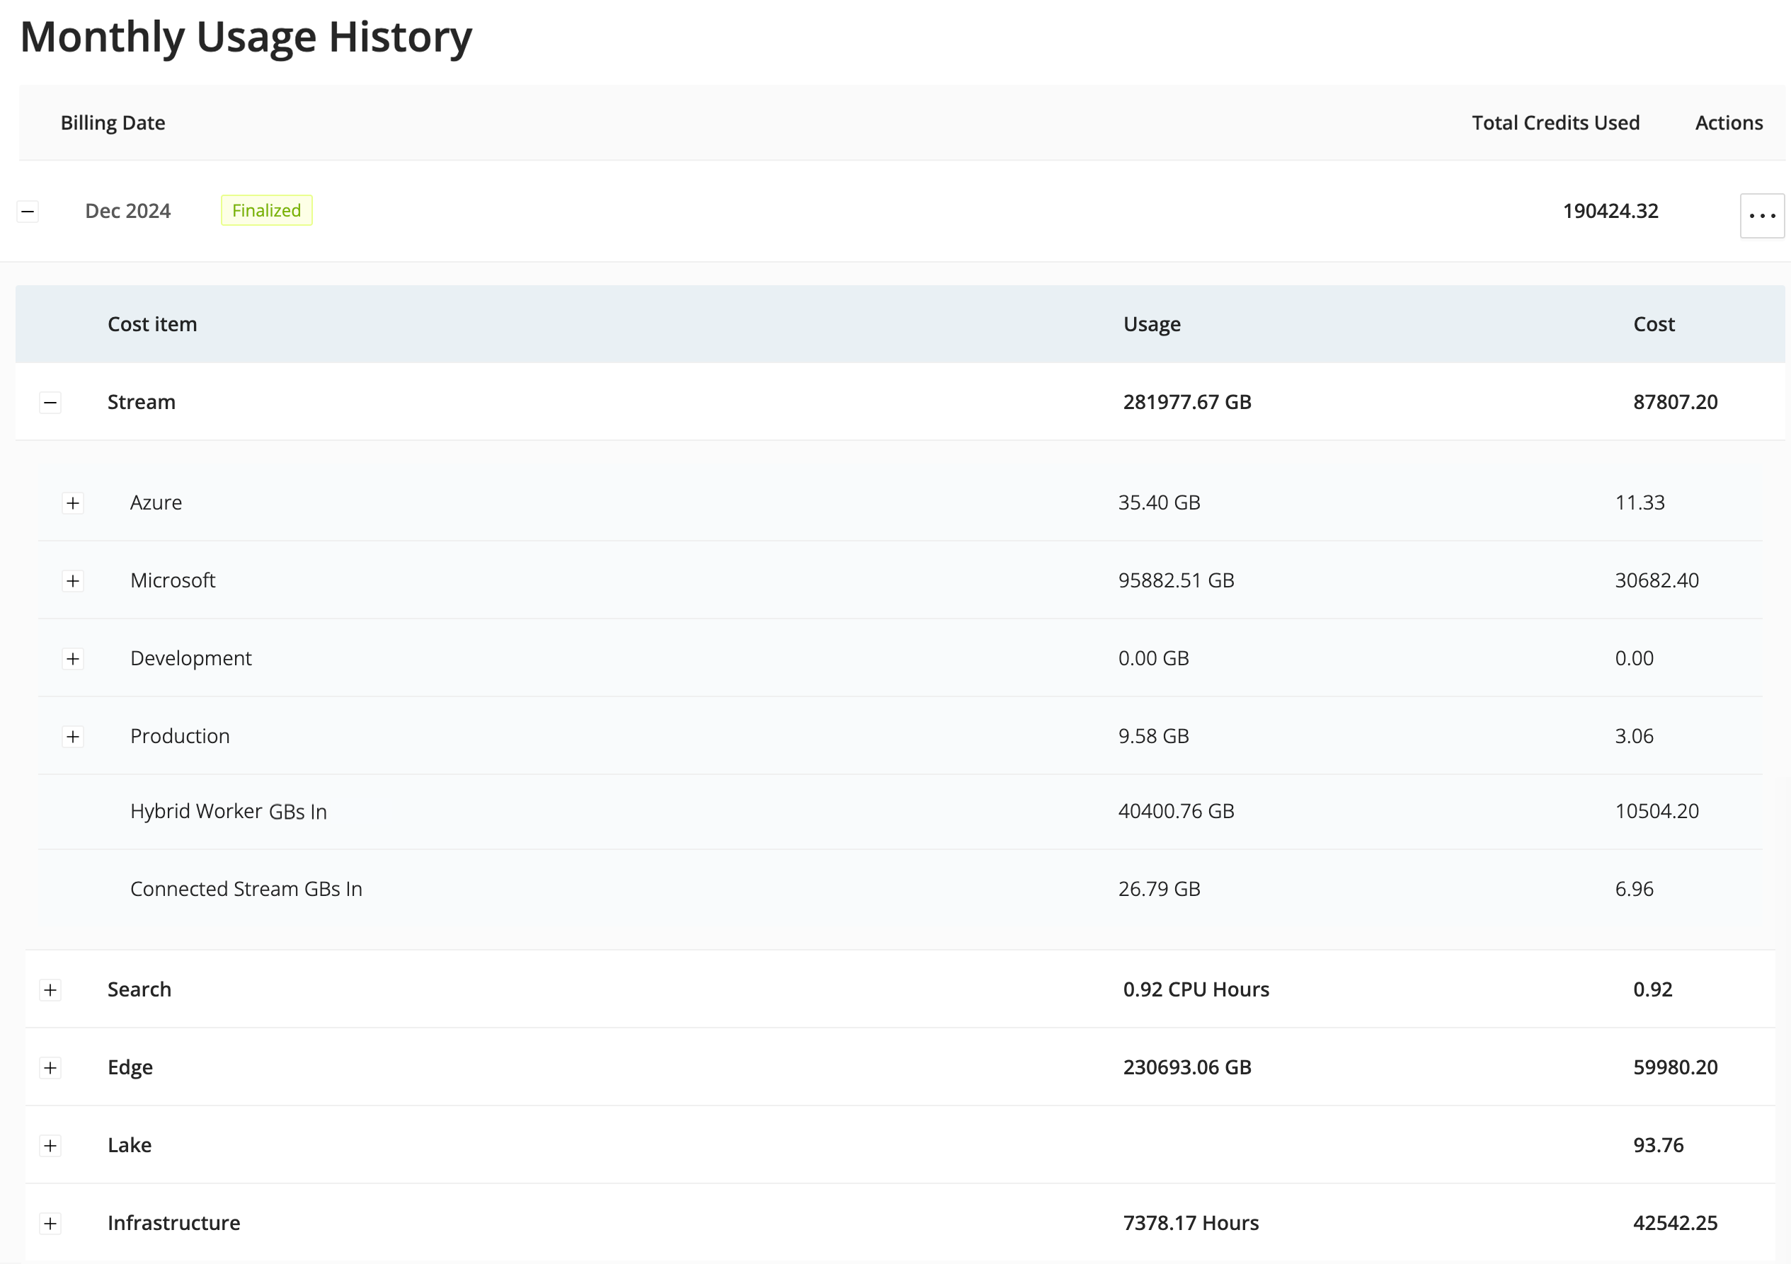
Task: Expand the Microsoft row
Action: (x=74, y=581)
